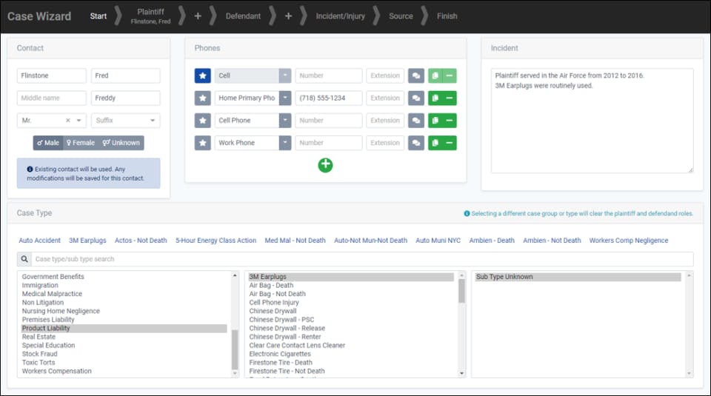Open the Cell phone type dropdown arrow
Viewport: 711px width, 396px height.
(284, 75)
